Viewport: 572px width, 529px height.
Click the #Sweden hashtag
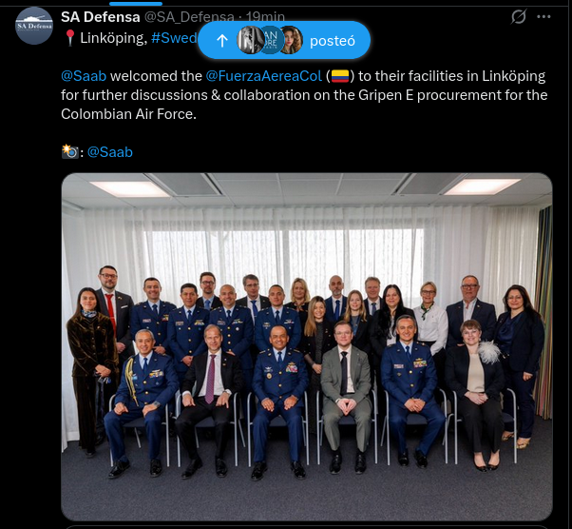(x=175, y=38)
